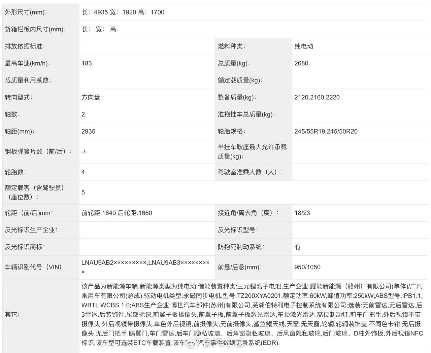Click the 排放依据标准 label
Image resolution: width=431 pixels, height=353 pixels.
[x=25, y=46]
